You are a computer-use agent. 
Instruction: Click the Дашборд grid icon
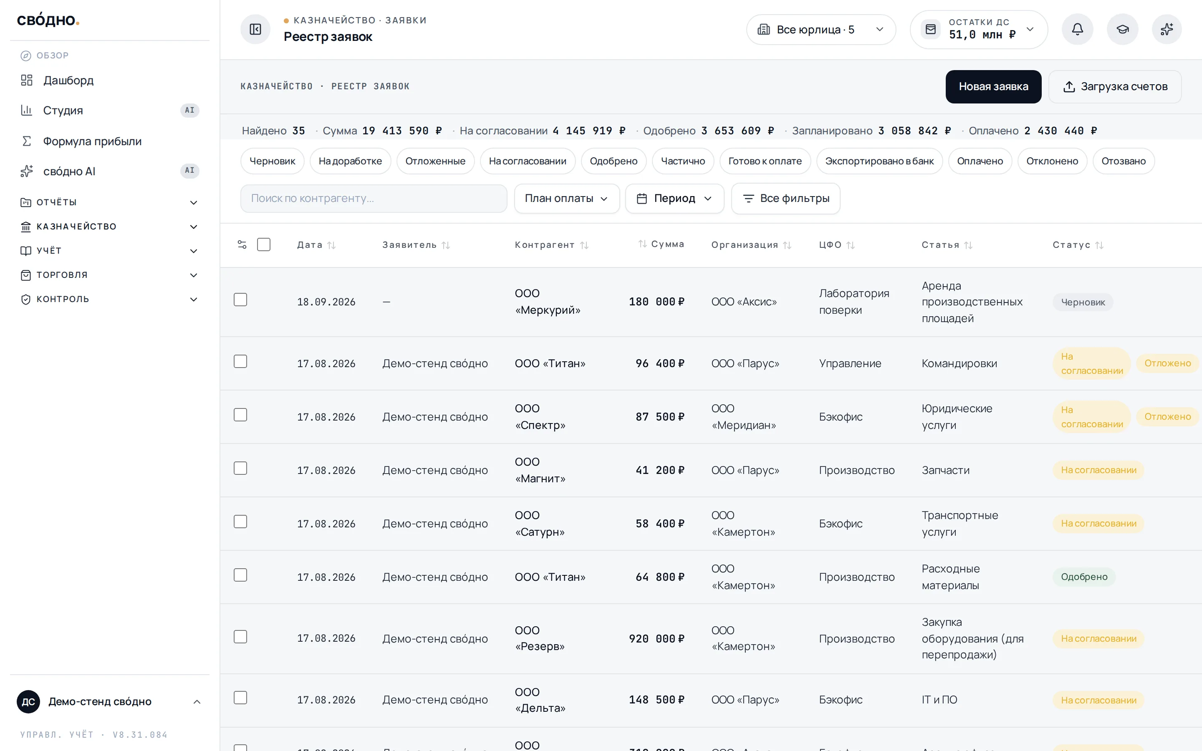27,80
